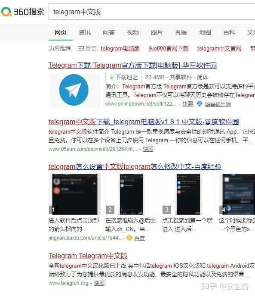255x297 pixels.
Task: Open suggested search telegram电脑版
Action: coord(120,49)
